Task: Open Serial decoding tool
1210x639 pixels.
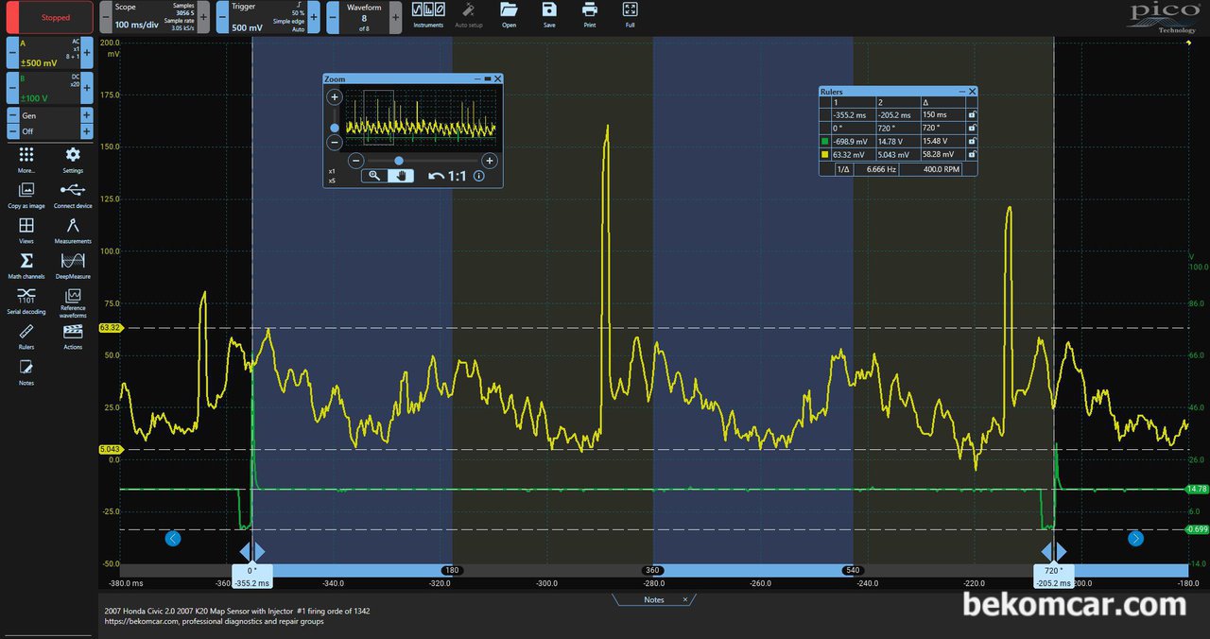Action: (x=26, y=302)
